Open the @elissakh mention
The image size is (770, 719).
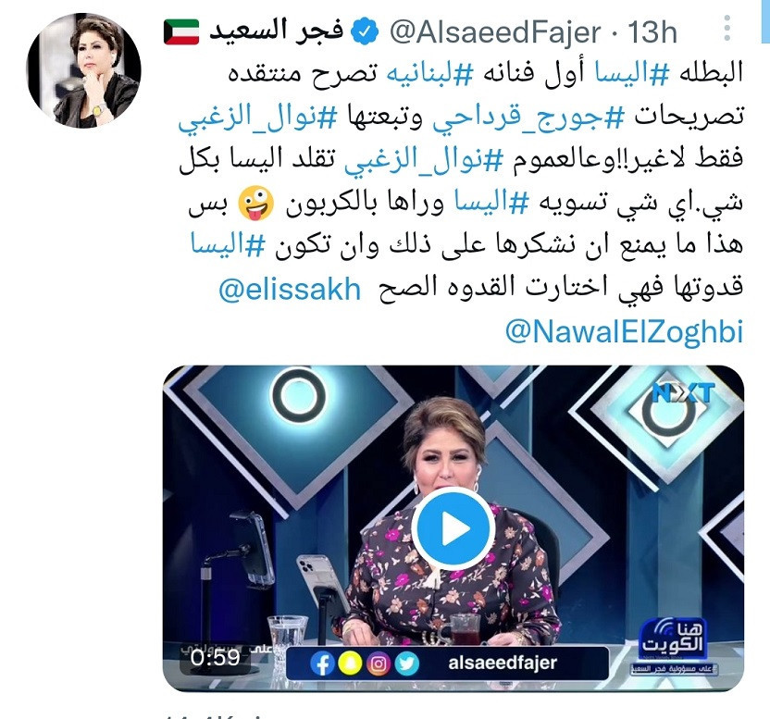(x=290, y=290)
